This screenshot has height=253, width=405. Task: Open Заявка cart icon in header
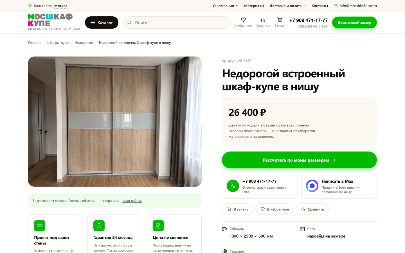(x=280, y=20)
